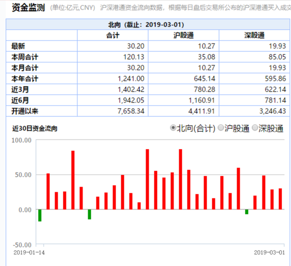Click the 50.00 y-axis label

pyautogui.click(x=23, y=175)
